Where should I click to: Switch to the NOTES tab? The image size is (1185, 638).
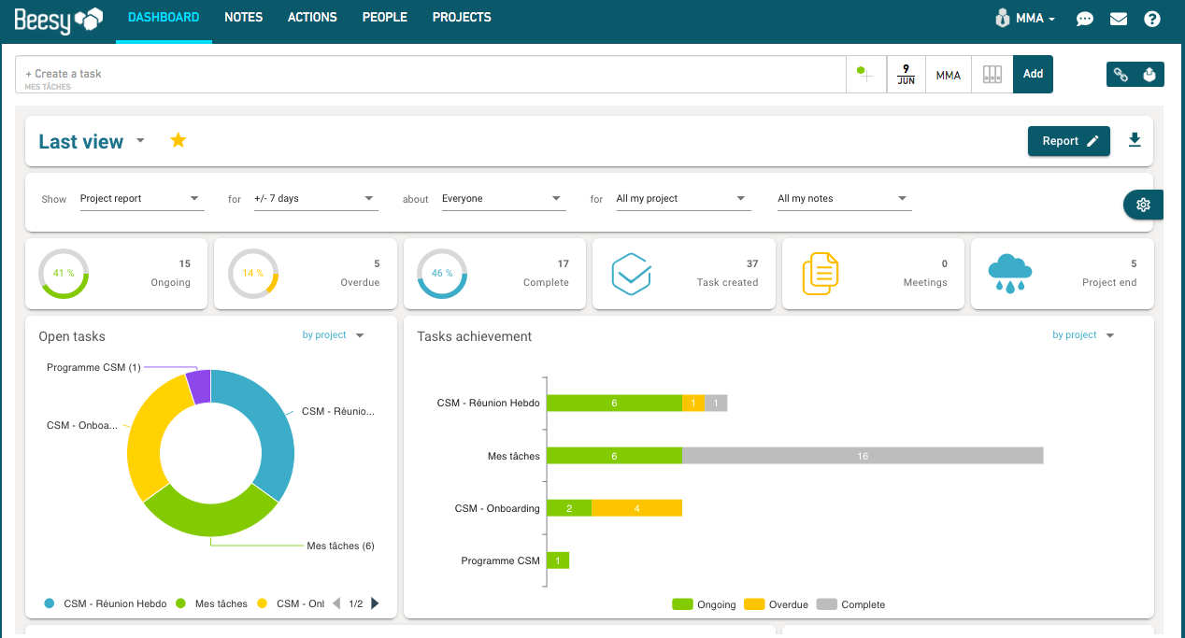pyautogui.click(x=244, y=18)
